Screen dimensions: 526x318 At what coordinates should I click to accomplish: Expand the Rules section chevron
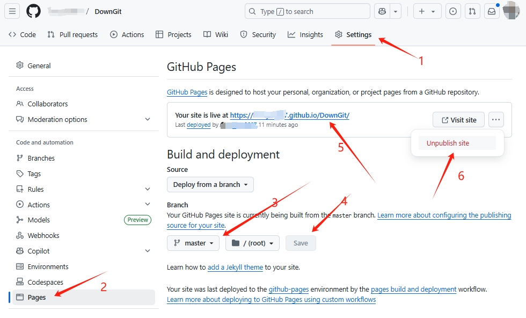pos(147,189)
